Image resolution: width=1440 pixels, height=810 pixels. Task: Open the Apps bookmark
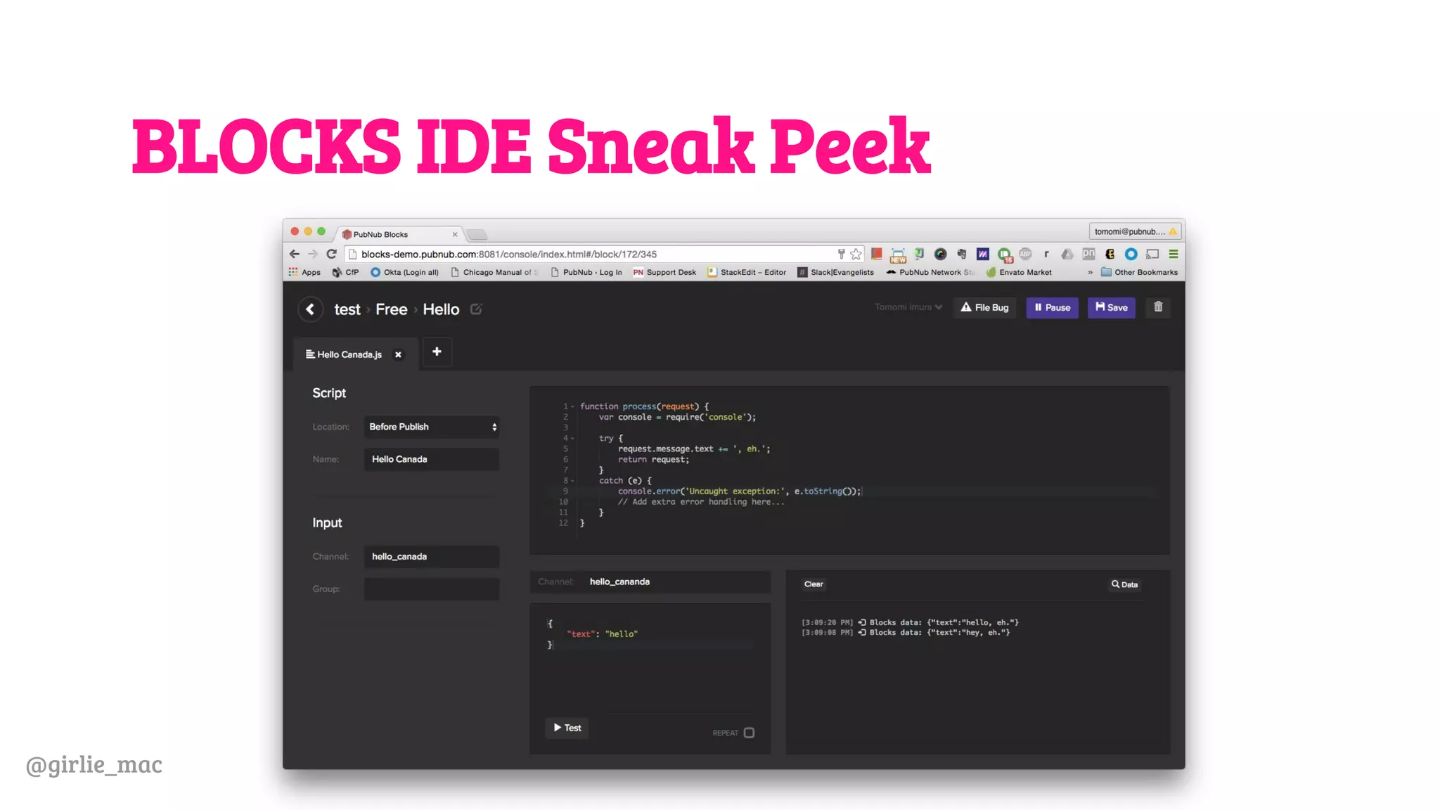coord(304,272)
